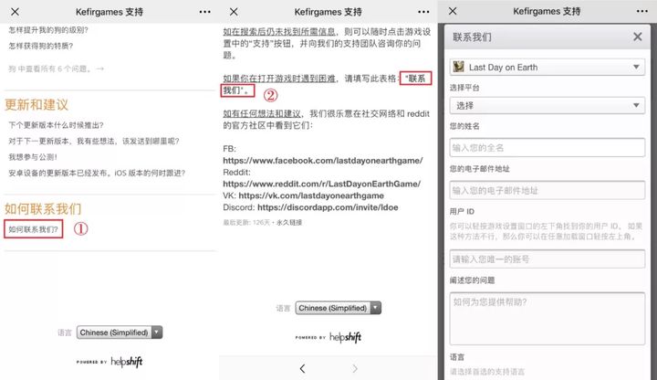Open three-dots menu in right panel

642,11
